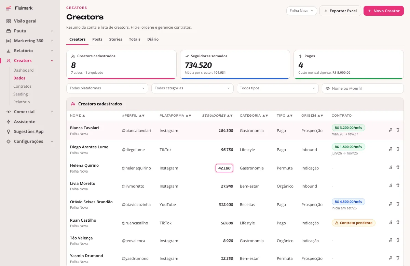Sort table by @Perfil column
Viewport: 410px width, 266px height.
pyautogui.click(x=133, y=116)
